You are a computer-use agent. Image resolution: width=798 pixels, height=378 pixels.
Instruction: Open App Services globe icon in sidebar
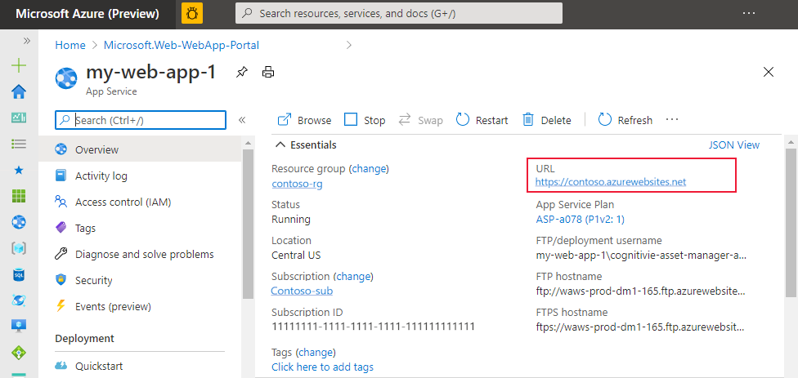point(19,222)
